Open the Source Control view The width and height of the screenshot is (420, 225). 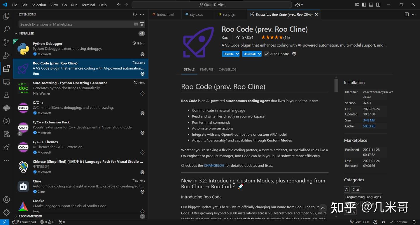click(6, 42)
